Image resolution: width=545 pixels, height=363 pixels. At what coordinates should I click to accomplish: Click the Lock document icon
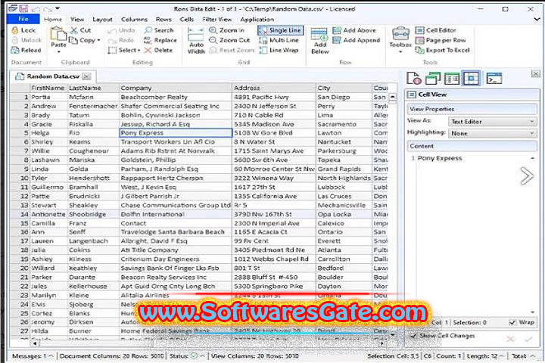[x=15, y=30]
